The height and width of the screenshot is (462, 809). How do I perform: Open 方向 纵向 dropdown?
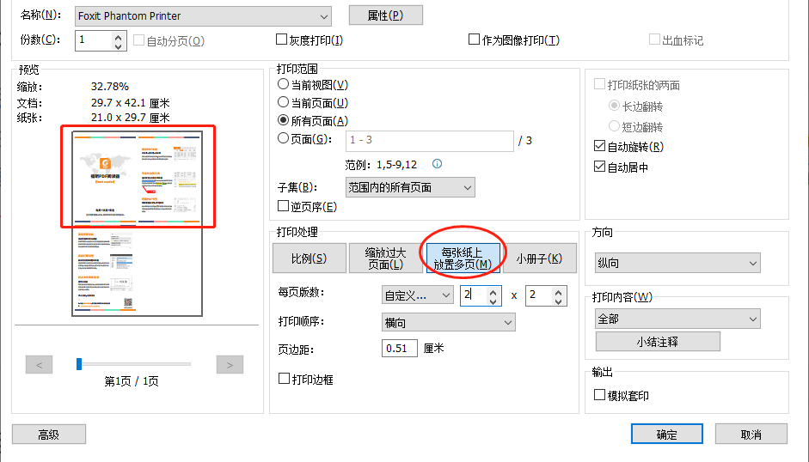pyautogui.click(x=677, y=263)
